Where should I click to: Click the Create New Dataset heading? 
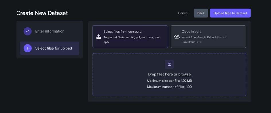pyautogui.click(x=42, y=13)
